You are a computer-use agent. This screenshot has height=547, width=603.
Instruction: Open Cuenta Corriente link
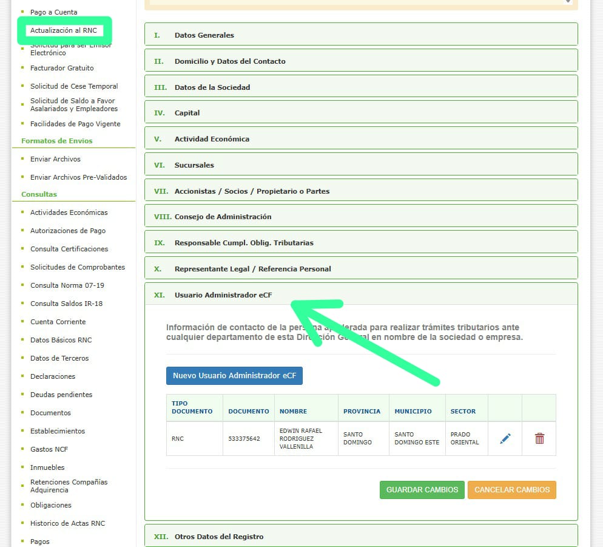(58, 321)
